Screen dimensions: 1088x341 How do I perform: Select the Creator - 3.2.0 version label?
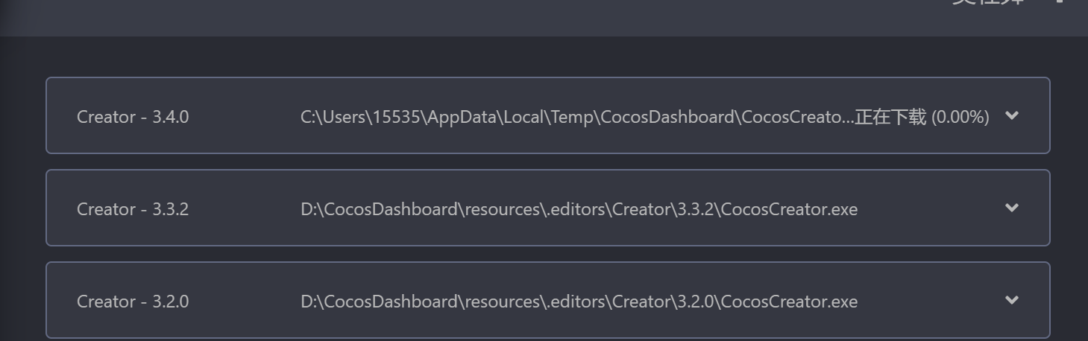[133, 302]
